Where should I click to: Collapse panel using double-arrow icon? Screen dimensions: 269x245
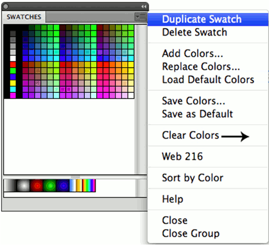[144, 7]
